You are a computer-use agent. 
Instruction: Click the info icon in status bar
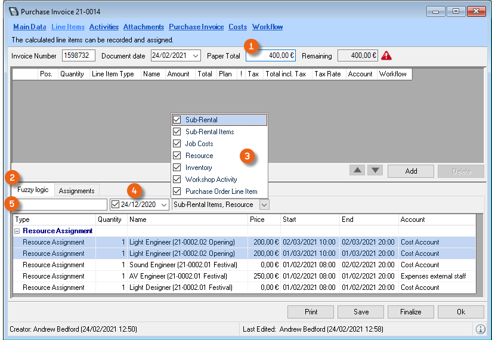click(x=480, y=329)
